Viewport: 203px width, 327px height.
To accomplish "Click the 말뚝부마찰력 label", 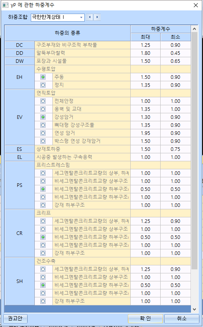I will pyautogui.click(x=51, y=53).
